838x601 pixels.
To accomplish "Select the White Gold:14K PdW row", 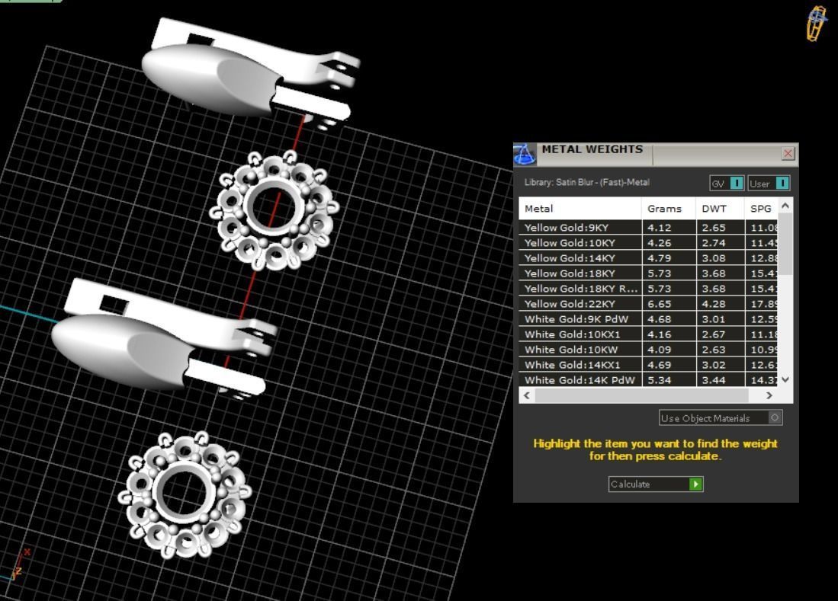I will point(647,380).
